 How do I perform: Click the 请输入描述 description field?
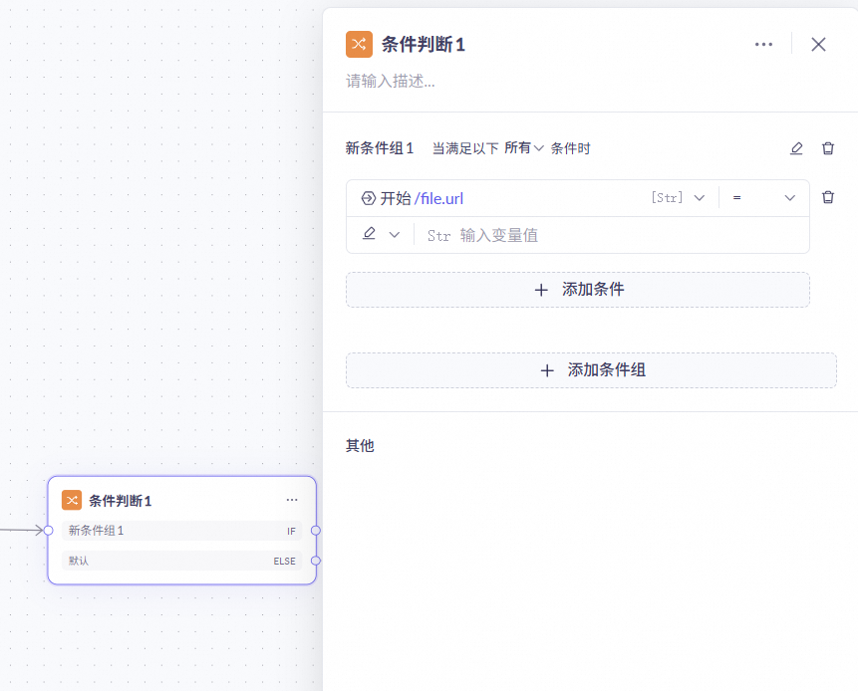pyautogui.click(x=391, y=82)
